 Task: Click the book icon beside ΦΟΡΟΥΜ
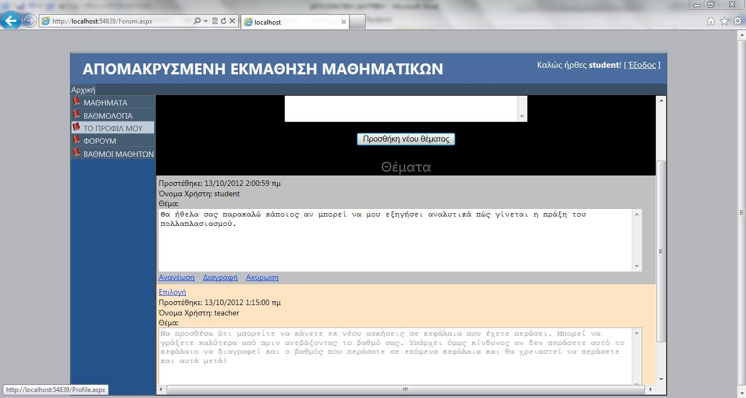coord(77,140)
